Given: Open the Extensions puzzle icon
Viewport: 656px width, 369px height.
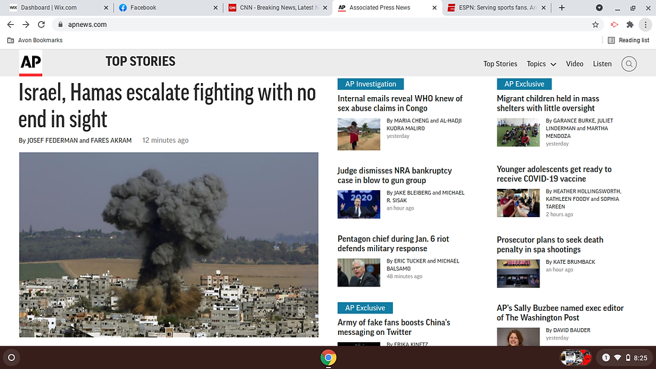Looking at the screenshot, I should tap(630, 25).
